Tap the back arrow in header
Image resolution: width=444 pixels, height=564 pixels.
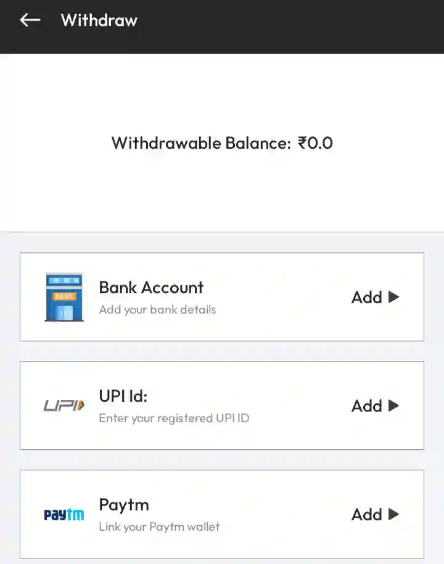click(x=30, y=20)
